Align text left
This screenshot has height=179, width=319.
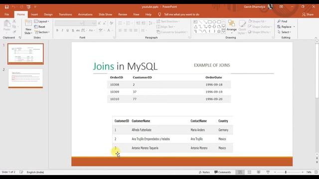pos(120,30)
